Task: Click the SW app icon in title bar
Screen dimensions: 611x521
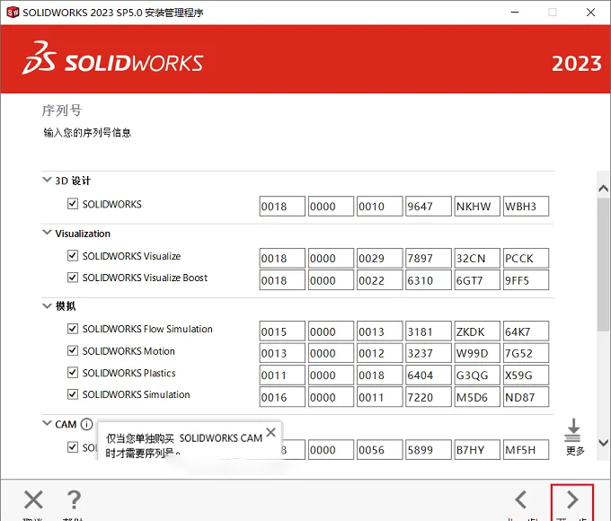Action: point(13,12)
